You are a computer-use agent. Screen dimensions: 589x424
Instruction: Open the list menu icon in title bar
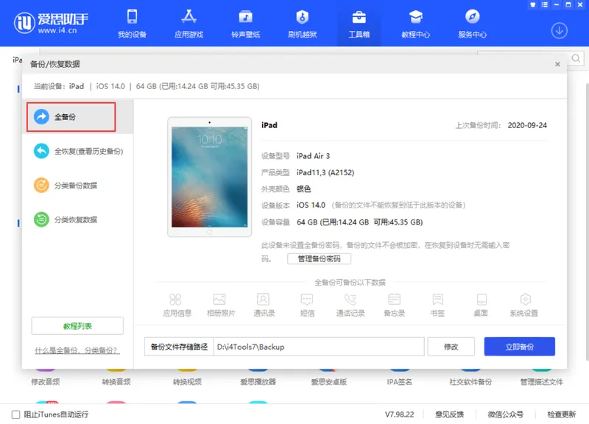pyautogui.click(x=545, y=4)
